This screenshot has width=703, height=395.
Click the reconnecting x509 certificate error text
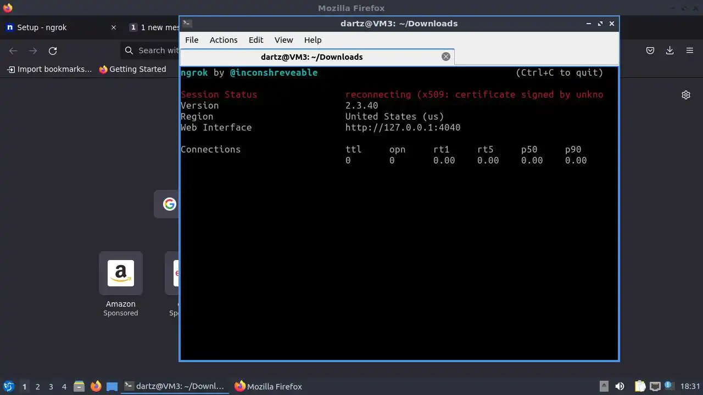474,94
